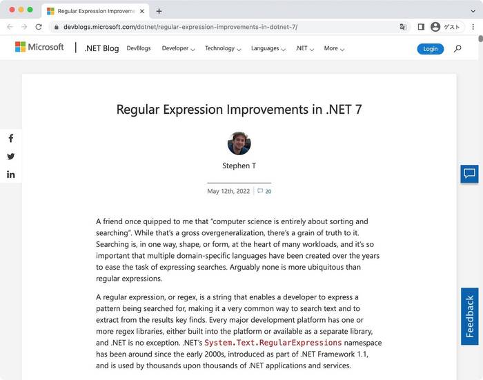
Task: Share the article on Twitter
Action: [11, 157]
